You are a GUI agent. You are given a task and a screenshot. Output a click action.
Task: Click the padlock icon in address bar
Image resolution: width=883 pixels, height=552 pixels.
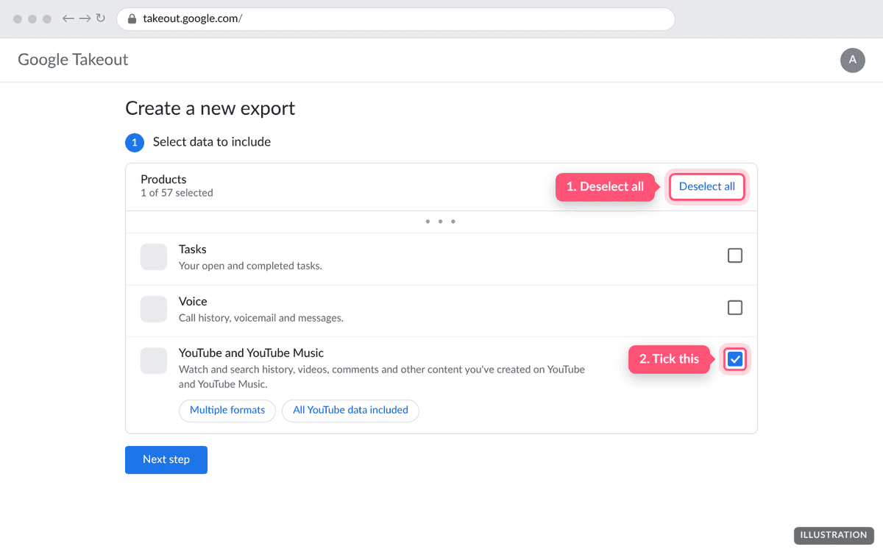132,19
